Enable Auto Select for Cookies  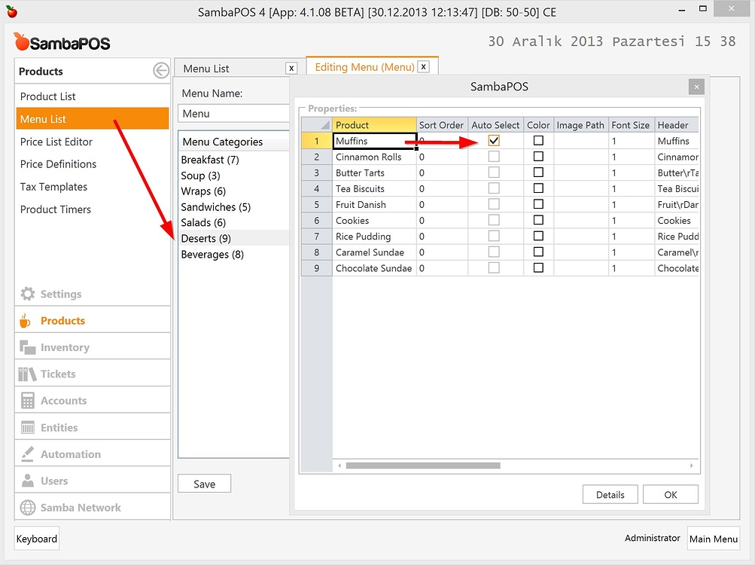click(x=494, y=220)
